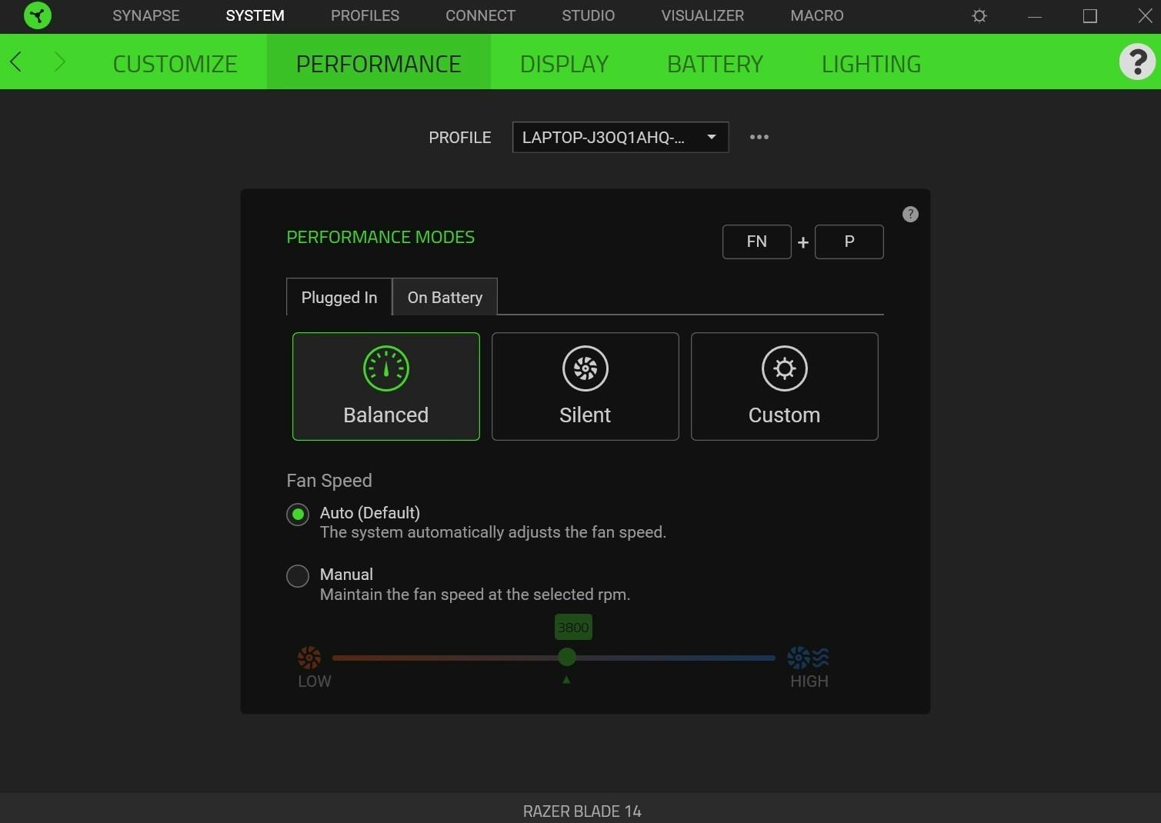Go to Connect menu
The width and height of the screenshot is (1161, 823).
click(x=481, y=15)
